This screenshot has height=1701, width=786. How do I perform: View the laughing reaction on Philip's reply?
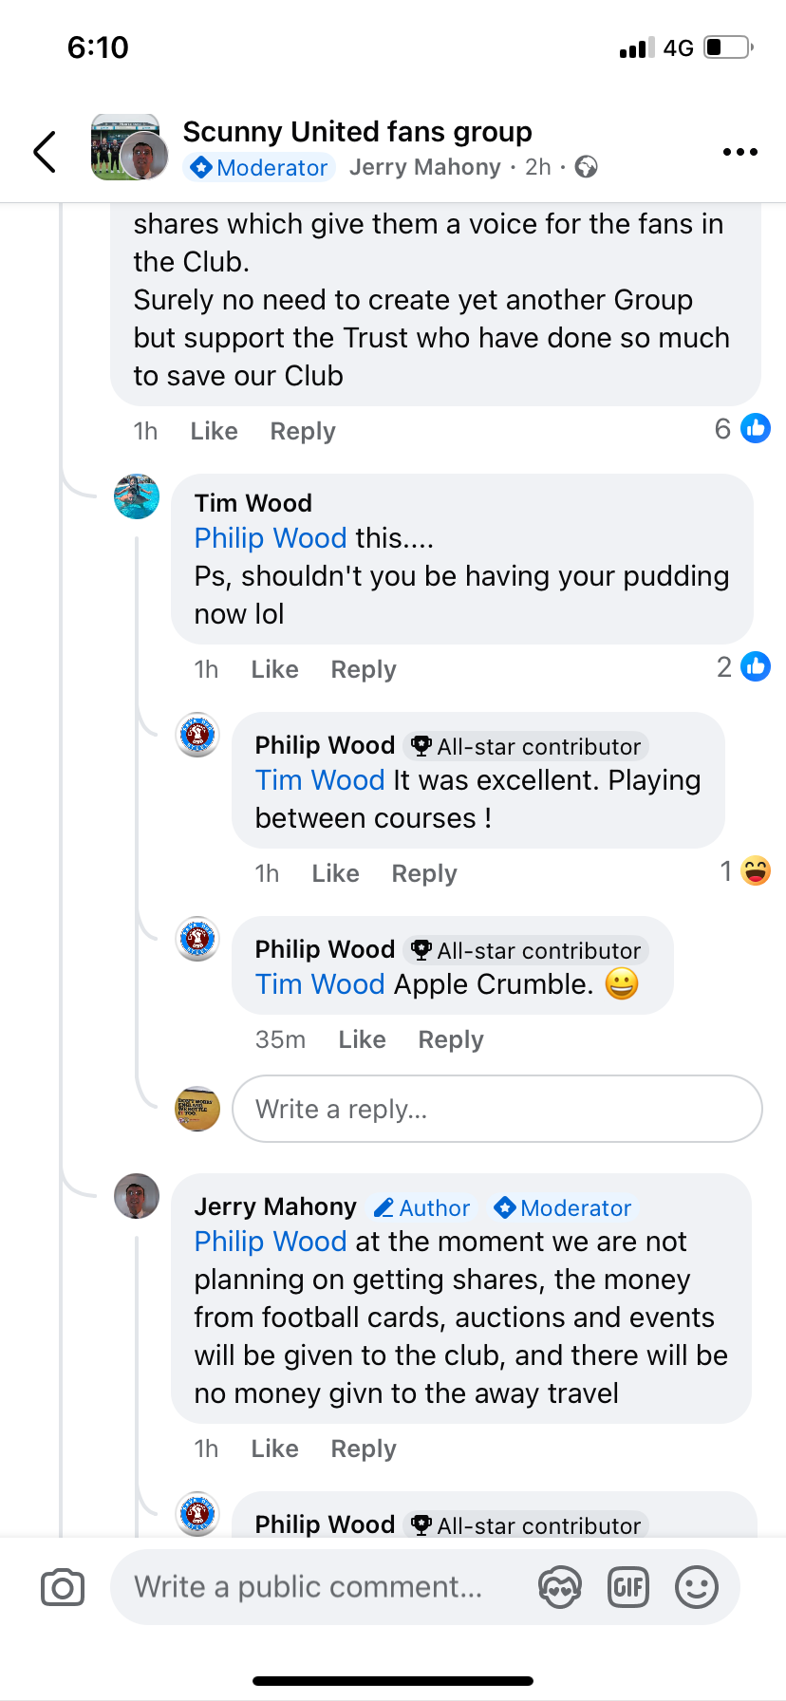pos(756,870)
